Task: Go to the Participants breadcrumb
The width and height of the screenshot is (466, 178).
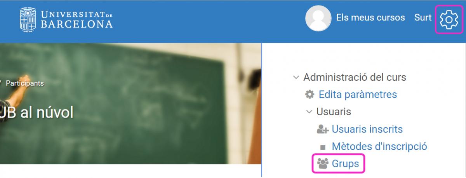Action: tap(25, 83)
